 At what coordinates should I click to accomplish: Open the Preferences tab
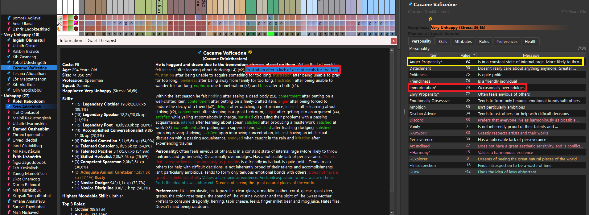[x=507, y=41]
